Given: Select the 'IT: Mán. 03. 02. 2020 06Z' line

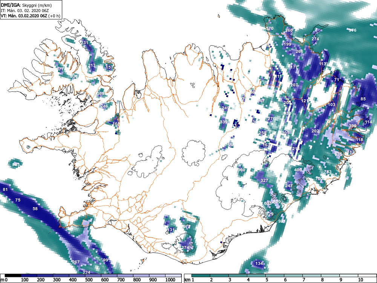Looking at the screenshot, I should pos(25,11).
